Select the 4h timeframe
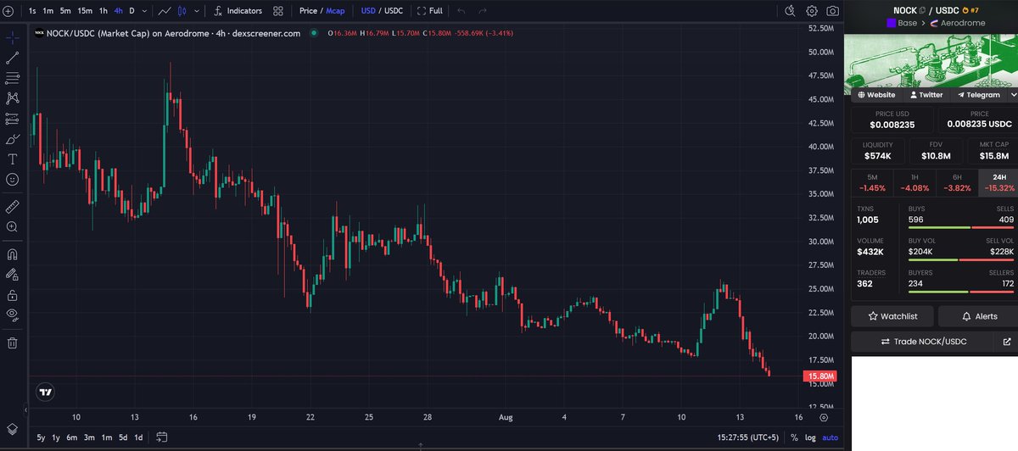Viewport: 1018px width, 451px height. click(119, 11)
